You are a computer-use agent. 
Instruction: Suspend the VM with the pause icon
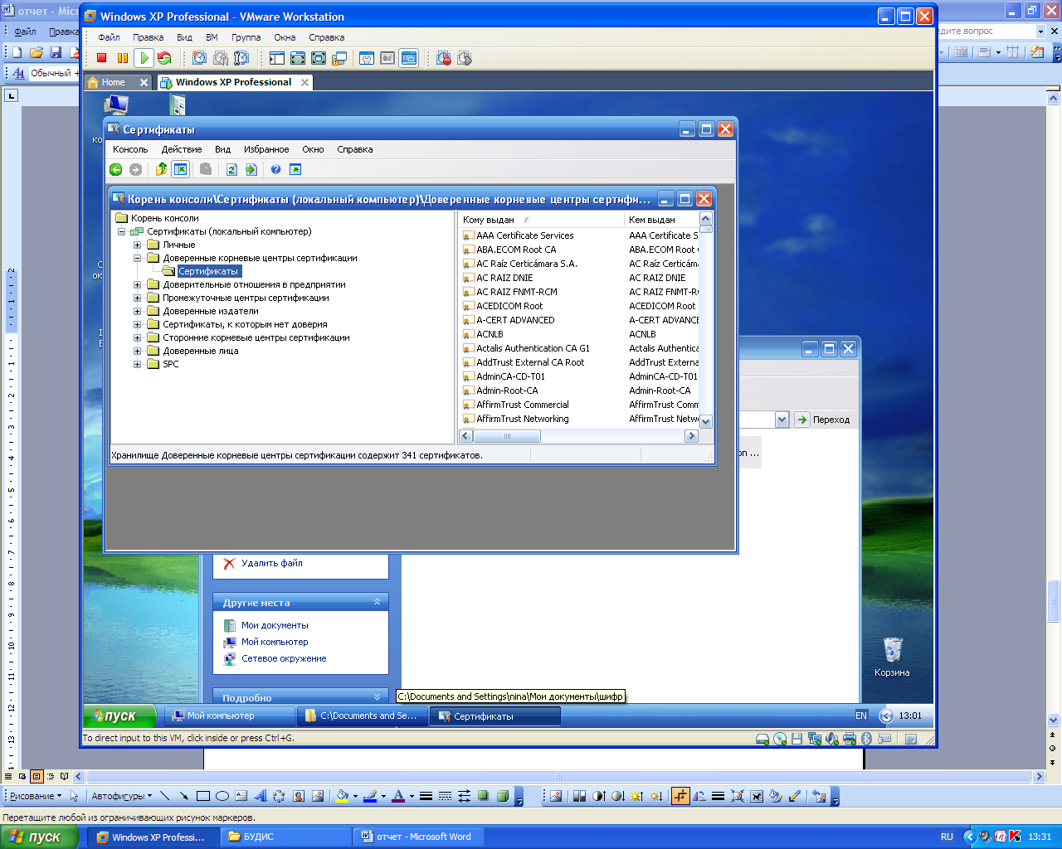123,58
